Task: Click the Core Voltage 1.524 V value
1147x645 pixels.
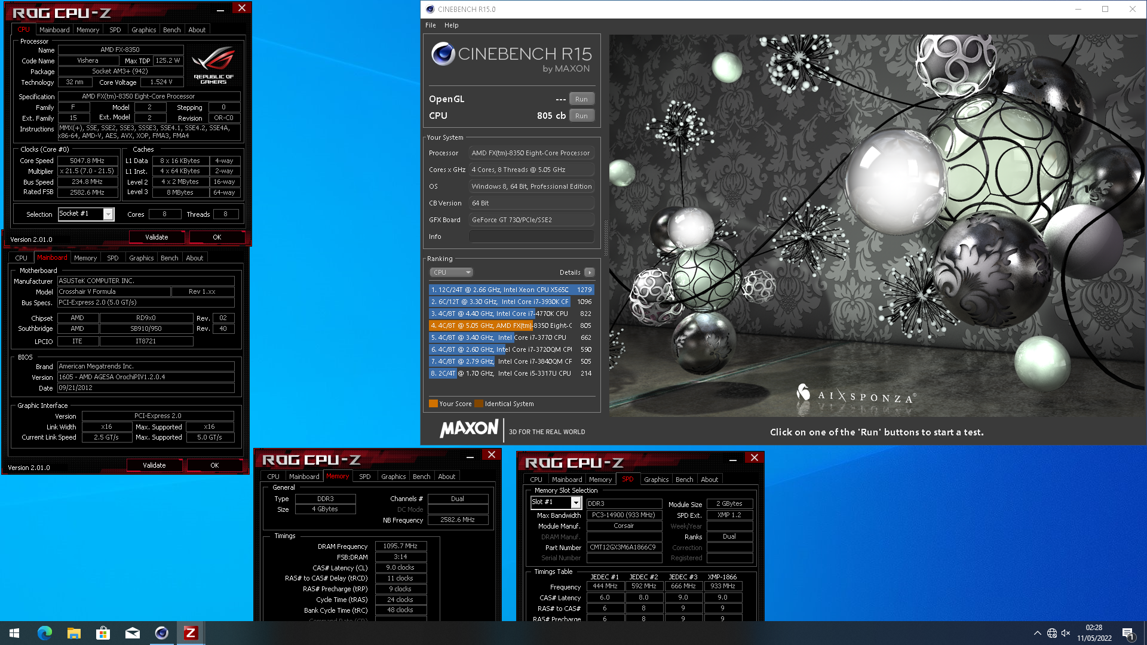Action: (x=161, y=82)
